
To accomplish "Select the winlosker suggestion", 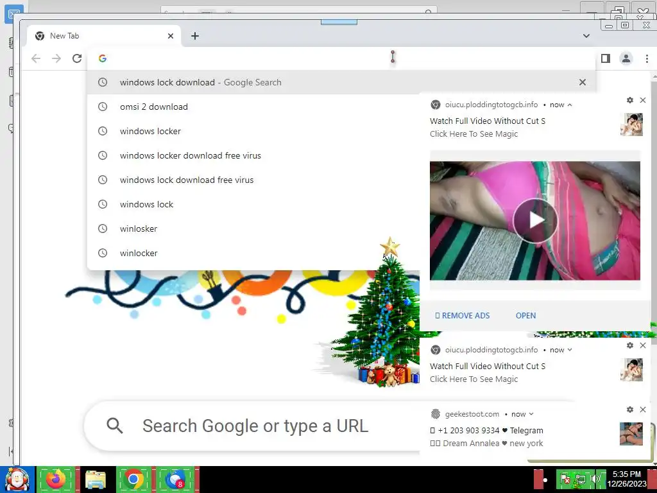I will coord(253,229).
